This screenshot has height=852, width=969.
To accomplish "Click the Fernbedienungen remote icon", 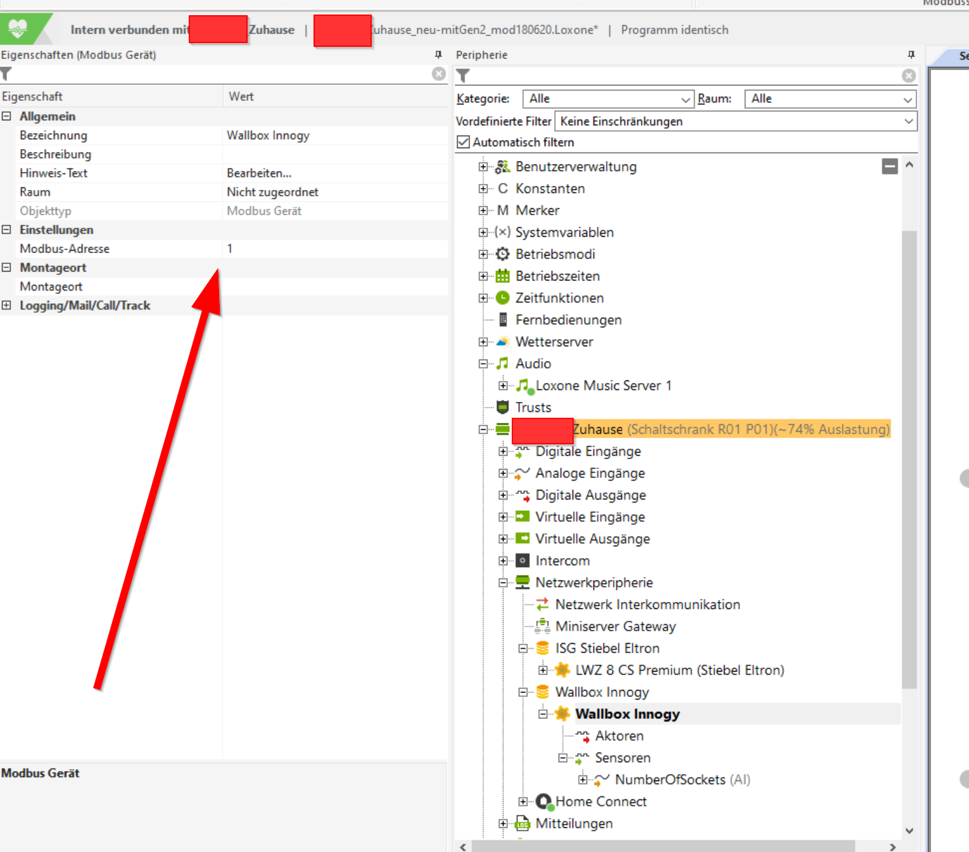I will click(x=503, y=320).
